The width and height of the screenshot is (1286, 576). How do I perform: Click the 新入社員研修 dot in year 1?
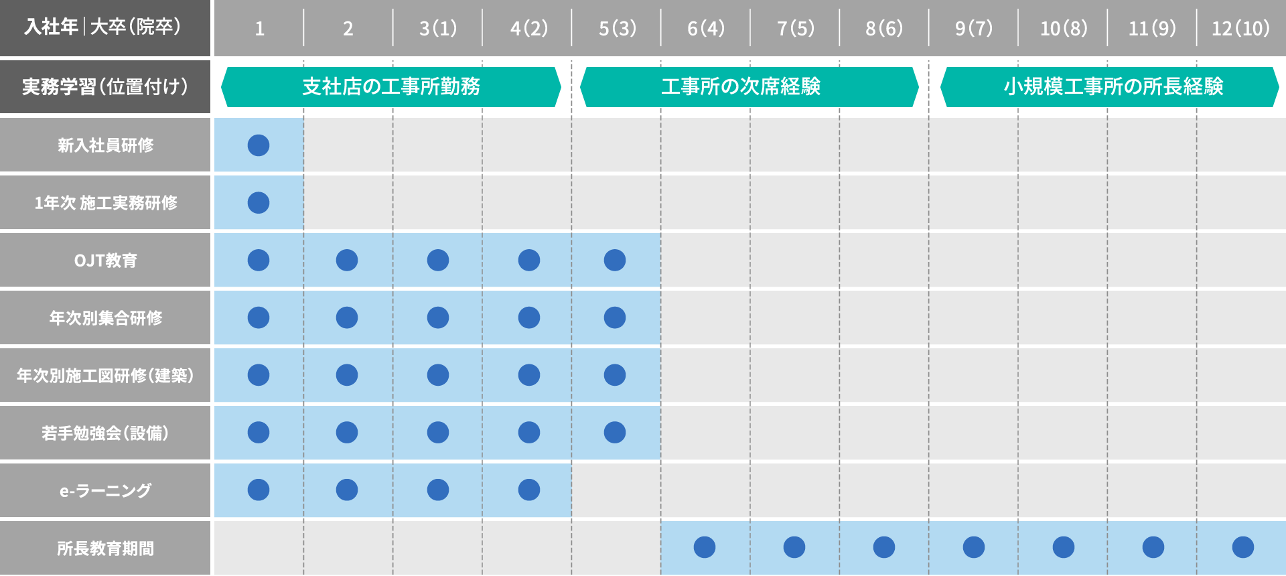tap(259, 145)
